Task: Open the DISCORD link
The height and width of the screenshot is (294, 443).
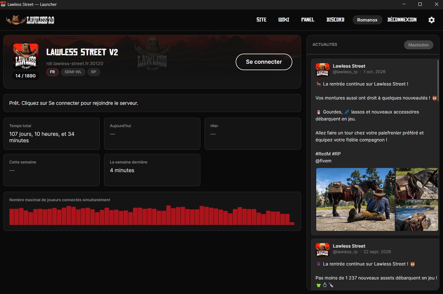Action: pyautogui.click(x=335, y=20)
